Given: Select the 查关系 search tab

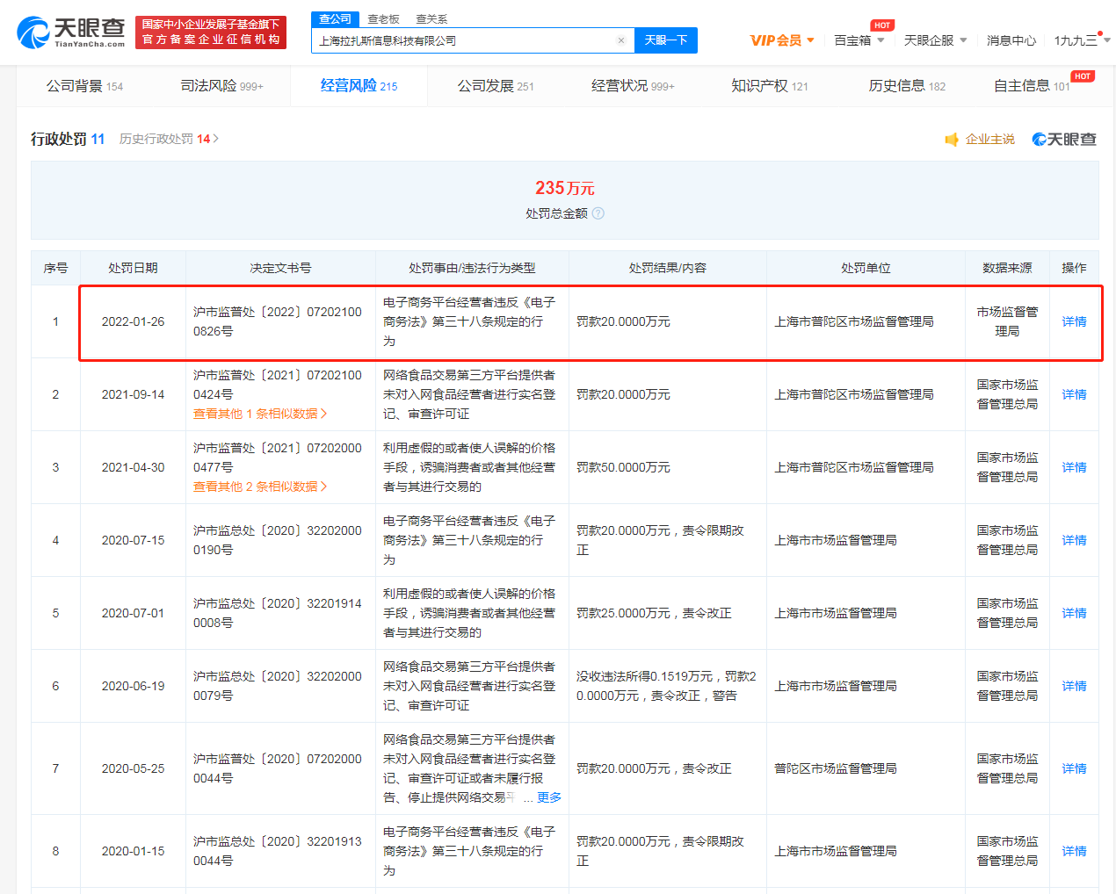Looking at the screenshot, I should click(x=431, y=18).
